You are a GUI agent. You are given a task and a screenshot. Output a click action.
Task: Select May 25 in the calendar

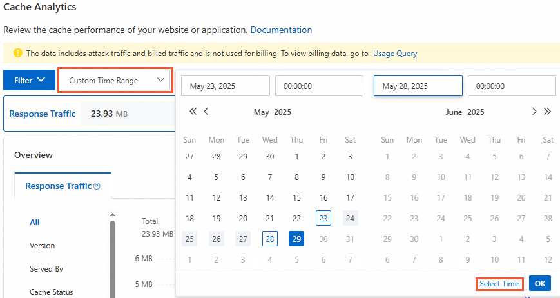[189, 239]
